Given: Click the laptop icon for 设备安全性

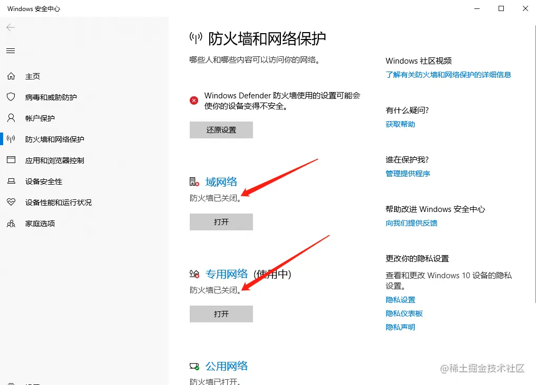Looking at the screenshot, I should [x=11, y=181].
